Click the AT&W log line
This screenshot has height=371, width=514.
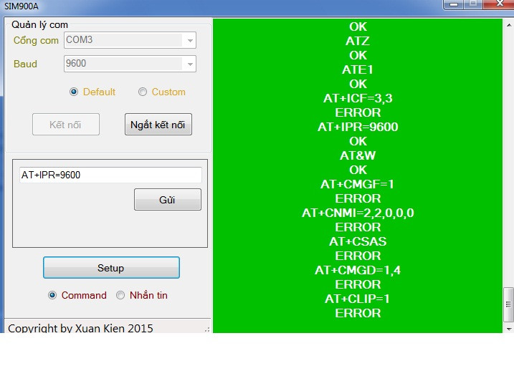(358, 155)
